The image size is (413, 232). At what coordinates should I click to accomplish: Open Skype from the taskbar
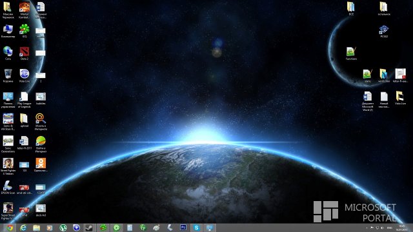click(196, 227)
